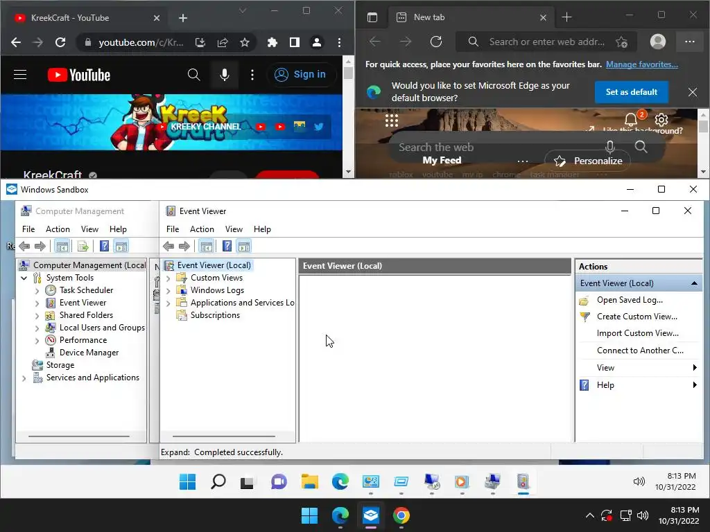710x532 pixels.
Task: Click the Event Viewer toolbar back arrow
Action: pyautogui.click(x=168, y=246)
